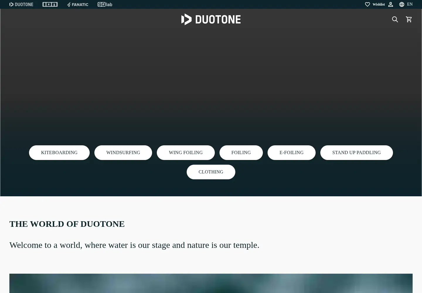Image resolution: width=422 pixels, height=293 pixels.
Task: Open the Wishlist link text
Action: [379, 4]
